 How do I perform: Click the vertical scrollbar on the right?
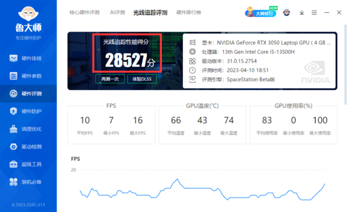(345, 64)
